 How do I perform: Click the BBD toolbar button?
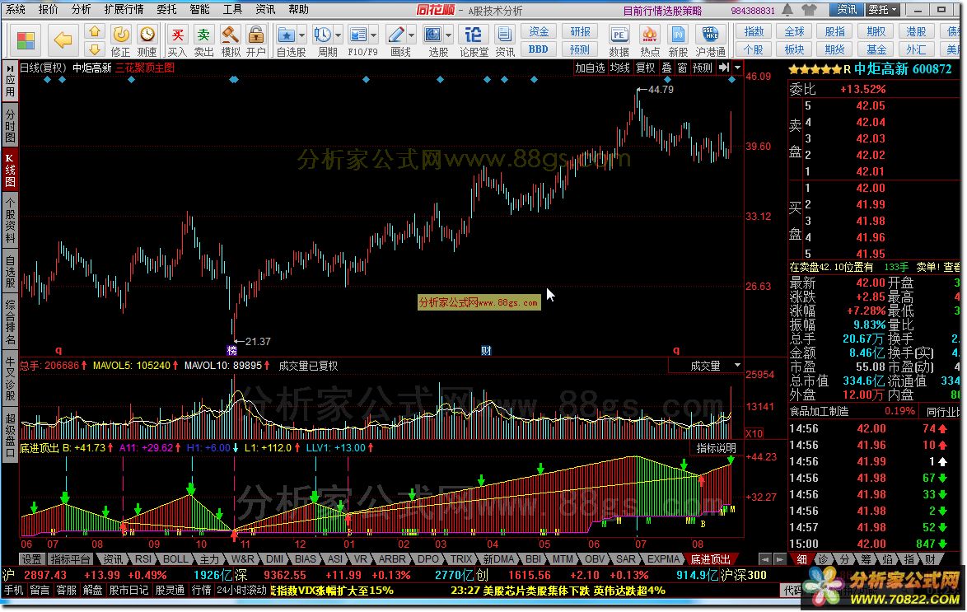point(539,49)
